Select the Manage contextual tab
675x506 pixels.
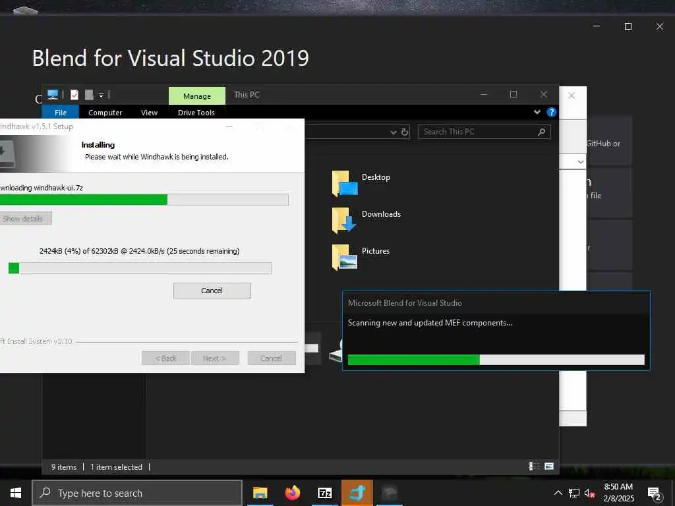click(x=196, y=96)
